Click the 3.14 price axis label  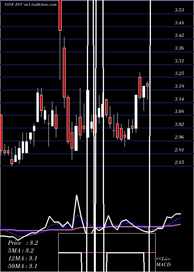pos(179,99)
